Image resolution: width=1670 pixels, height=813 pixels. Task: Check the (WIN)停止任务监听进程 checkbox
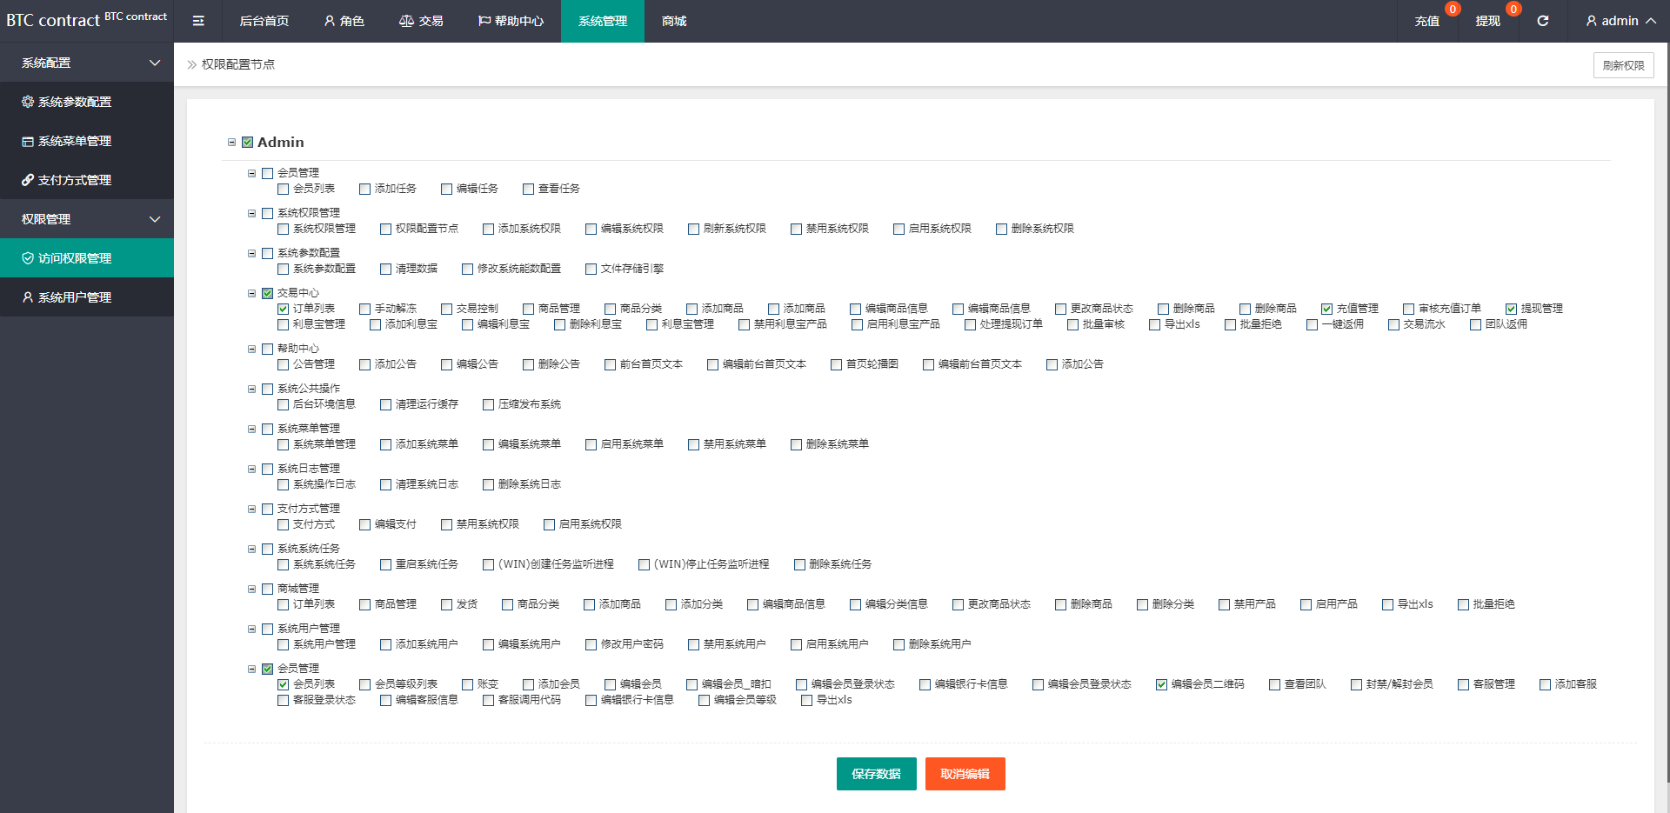pos(644,564)
